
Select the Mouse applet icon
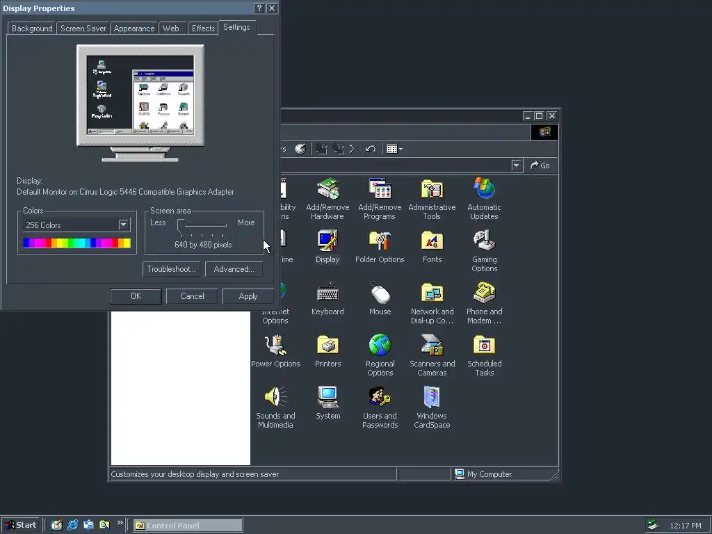point(380,299)
